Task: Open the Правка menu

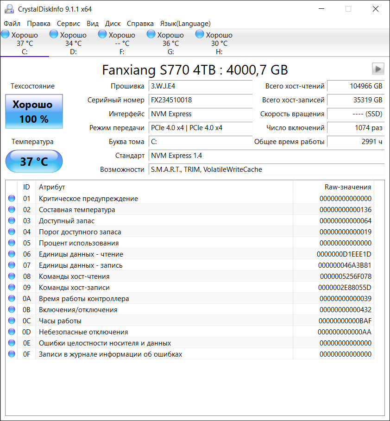Action: pos(39,24)
